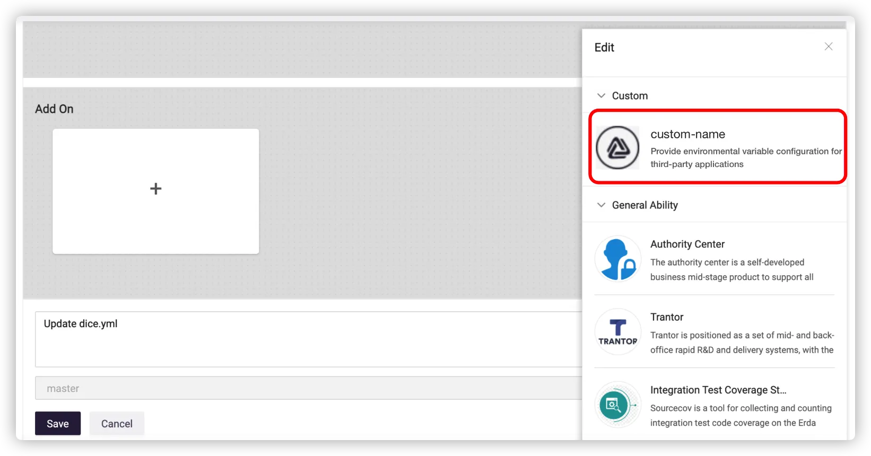Viewport: 871px width, 456px height.
Task: Select Integration Test Coverage title text
Action: (x=718, y=390)
